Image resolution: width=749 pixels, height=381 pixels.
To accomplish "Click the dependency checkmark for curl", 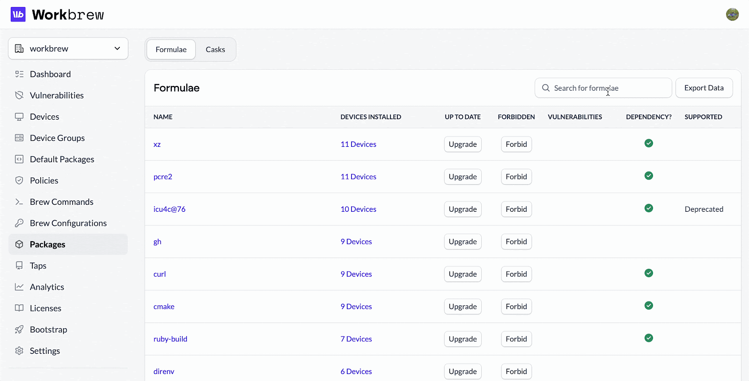I will (x=648, y=273).
